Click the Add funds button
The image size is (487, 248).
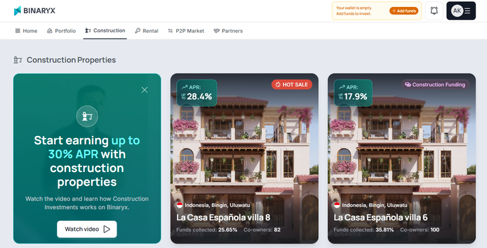pos(404,11)
